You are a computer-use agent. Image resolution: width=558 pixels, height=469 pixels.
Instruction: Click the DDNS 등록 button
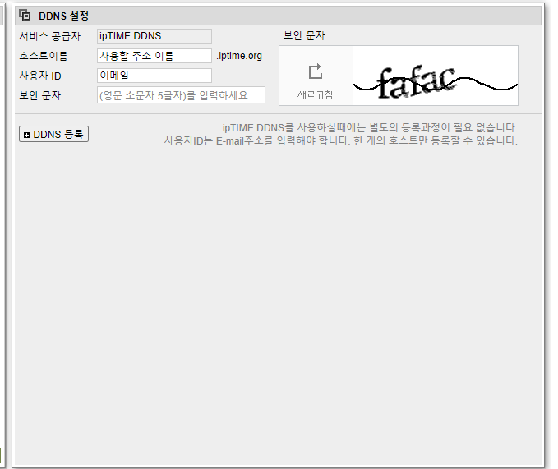click(53, 134)
